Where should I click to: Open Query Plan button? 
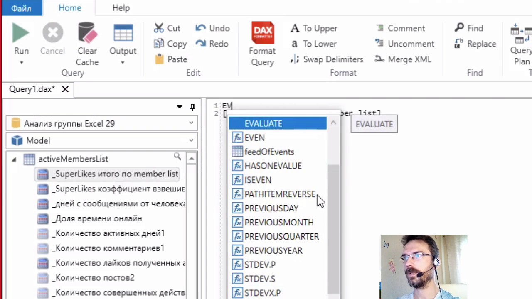pyautogui.click(x=522, y=44)
